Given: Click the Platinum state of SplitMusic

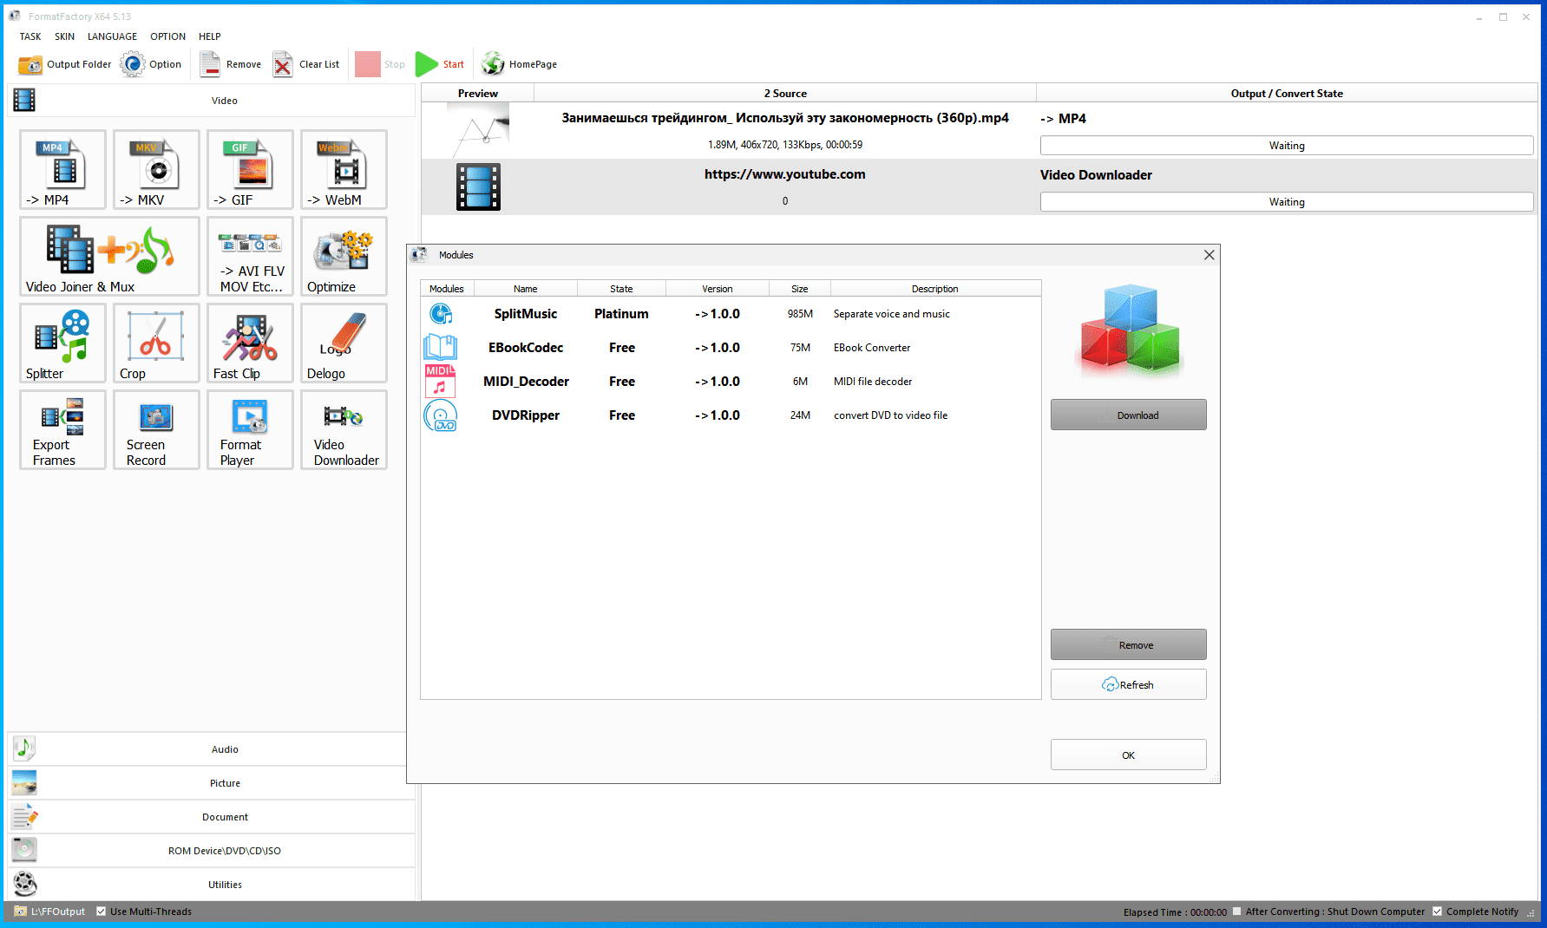Looking at the screenshot, I should tap(621, 314).
